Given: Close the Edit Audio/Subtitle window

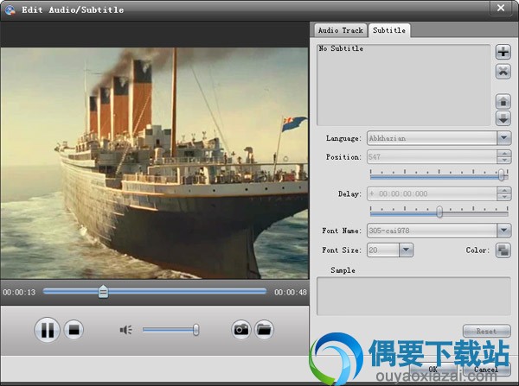Looking at the screenshot, I should point(501,8).
